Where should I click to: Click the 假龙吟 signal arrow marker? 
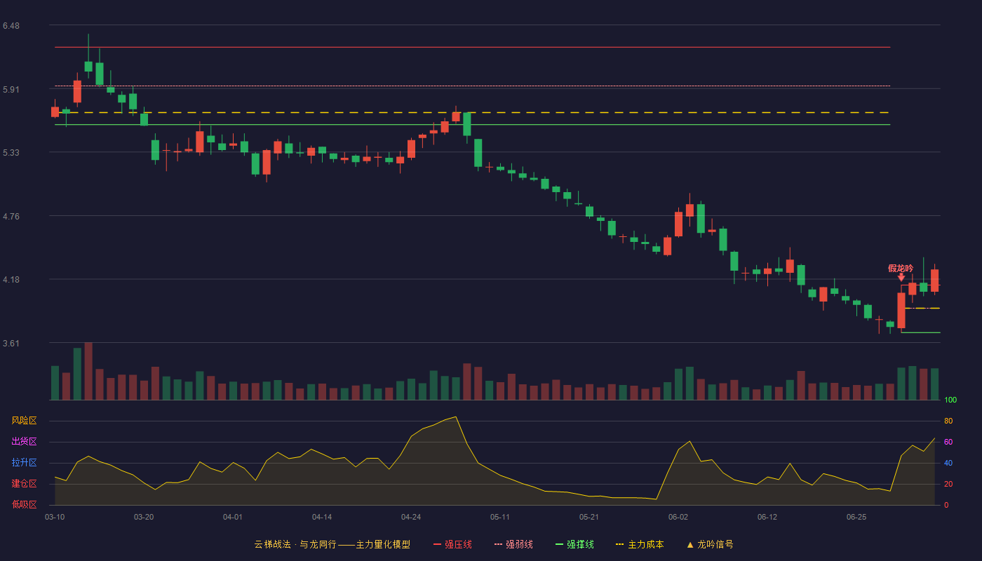click(901, 278)
